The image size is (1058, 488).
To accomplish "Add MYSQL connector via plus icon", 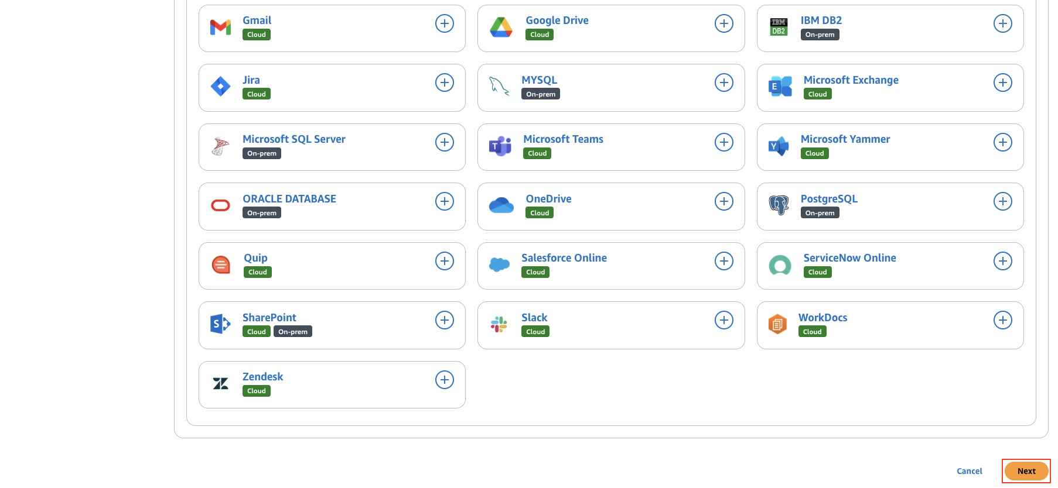I will (724, 83).
